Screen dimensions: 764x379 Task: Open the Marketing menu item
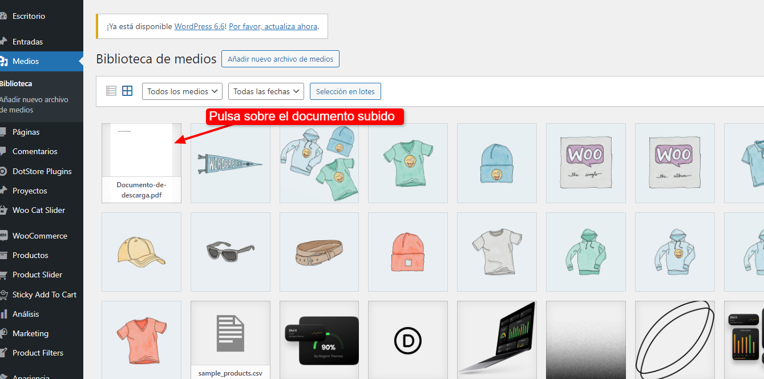tap(42, 333)
